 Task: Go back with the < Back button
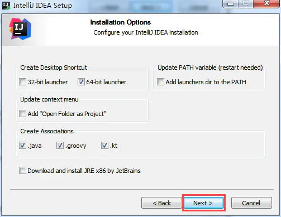point(161,203)
